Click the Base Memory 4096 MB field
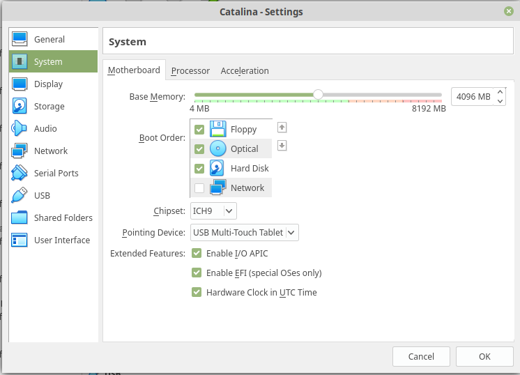The width and height of the screenshot is (520, 375). click(x=473, y=97)
